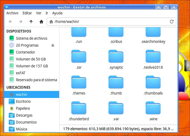Minimize the Gestor de archivos window

(x=158, y=7)
